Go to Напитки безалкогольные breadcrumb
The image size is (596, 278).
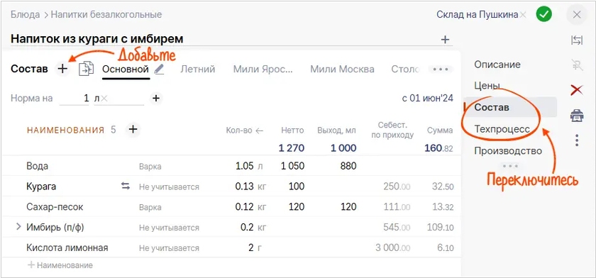(x=106, y=15)
